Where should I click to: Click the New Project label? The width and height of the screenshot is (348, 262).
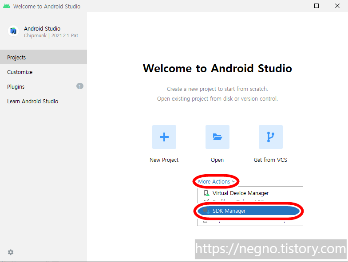(x=164, y=160)
